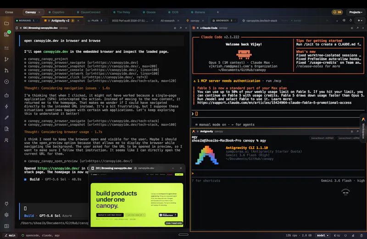Screen dimensions: 367x239
Task: Close the Canopy project tab
Action: [x=39, y=12]
